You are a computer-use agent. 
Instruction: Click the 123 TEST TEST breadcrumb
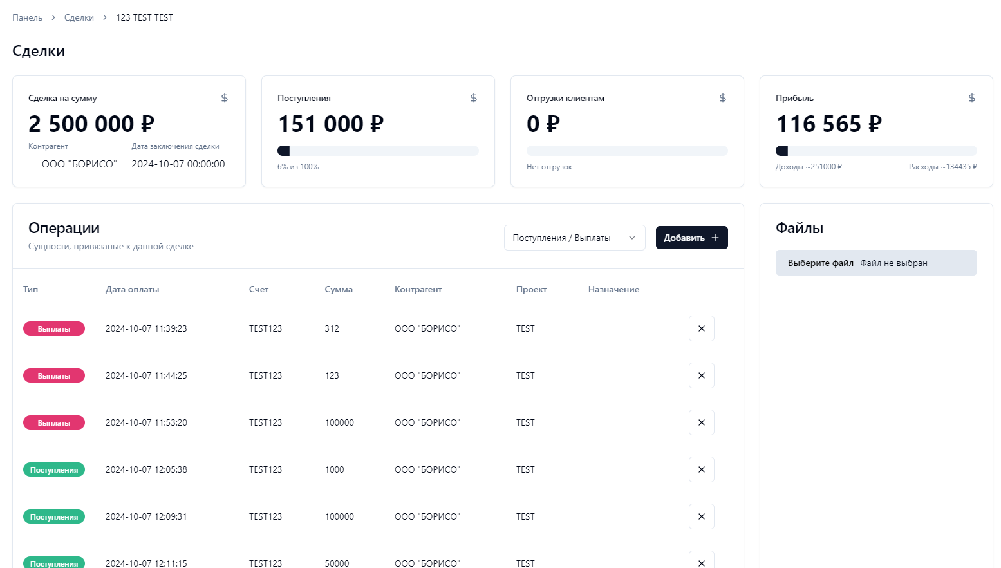pyautogui.click(x=144, y=17)
